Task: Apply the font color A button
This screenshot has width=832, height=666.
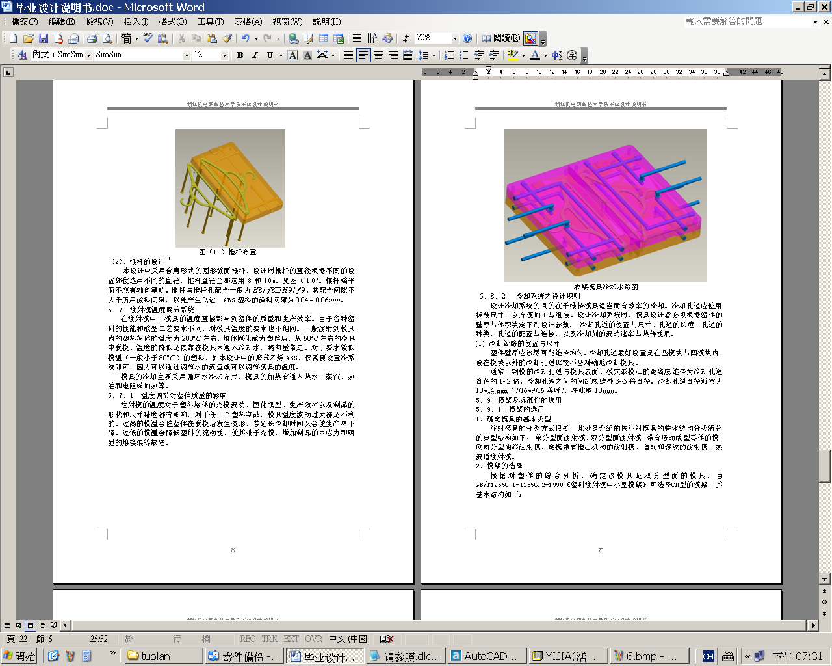Action: pos(534,55)
